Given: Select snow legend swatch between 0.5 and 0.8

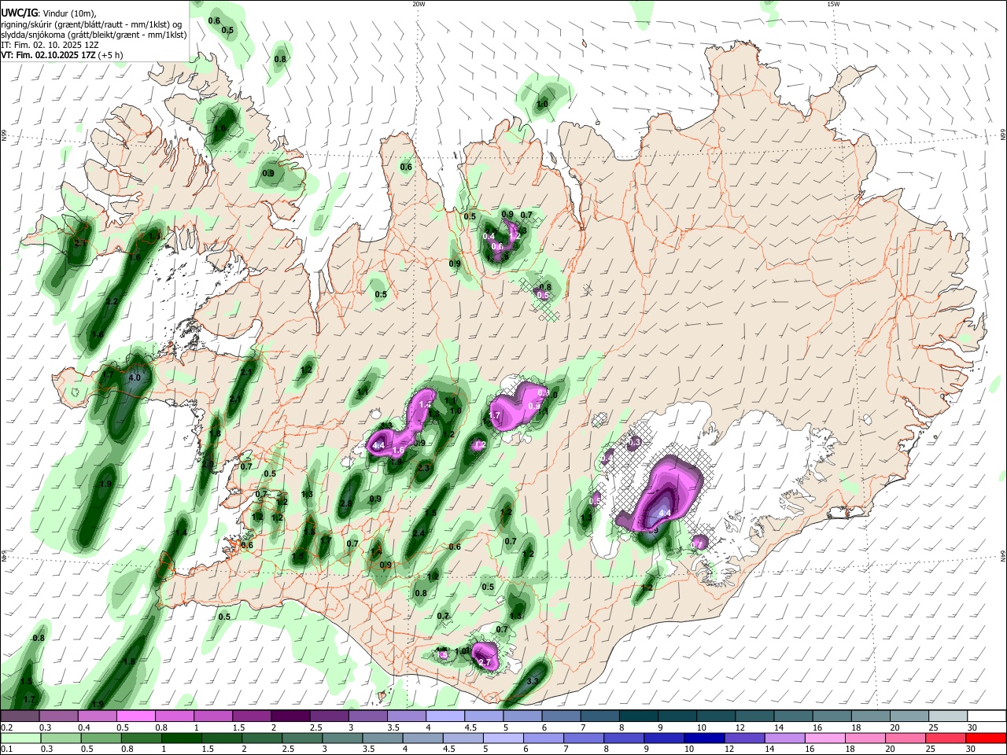Looking at the screenshot, I should pos(135,716).
